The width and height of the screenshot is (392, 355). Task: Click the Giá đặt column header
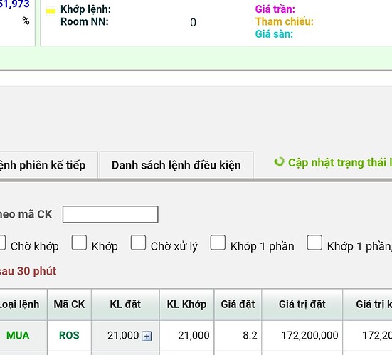point(238,304)
